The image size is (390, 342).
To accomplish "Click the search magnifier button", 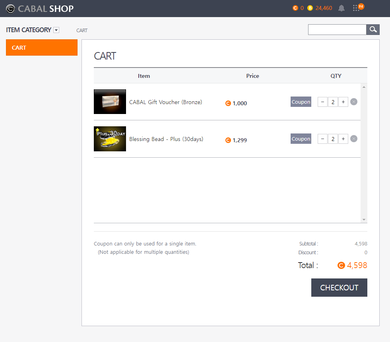I will tap(373, 29).
